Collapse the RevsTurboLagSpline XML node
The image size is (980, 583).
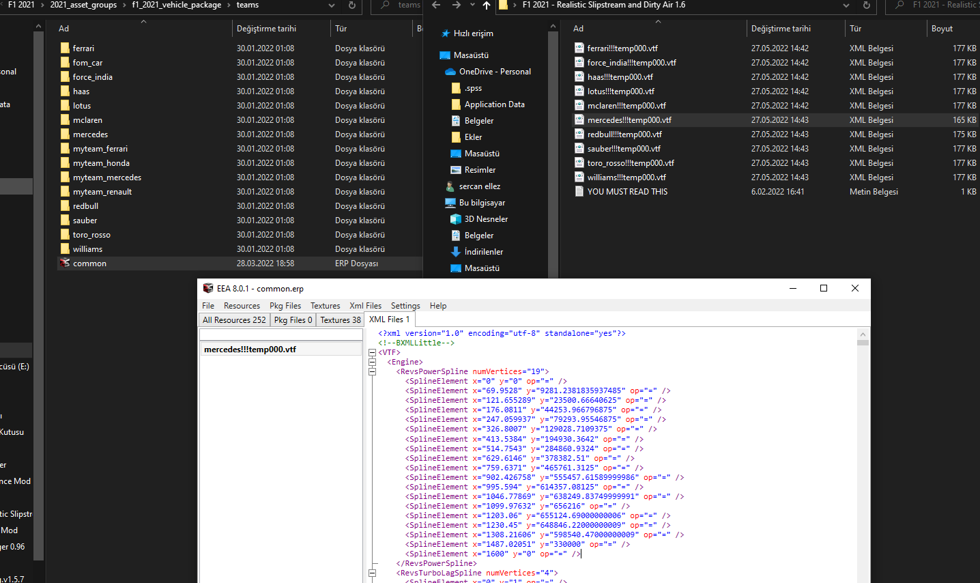pos(372,573)
